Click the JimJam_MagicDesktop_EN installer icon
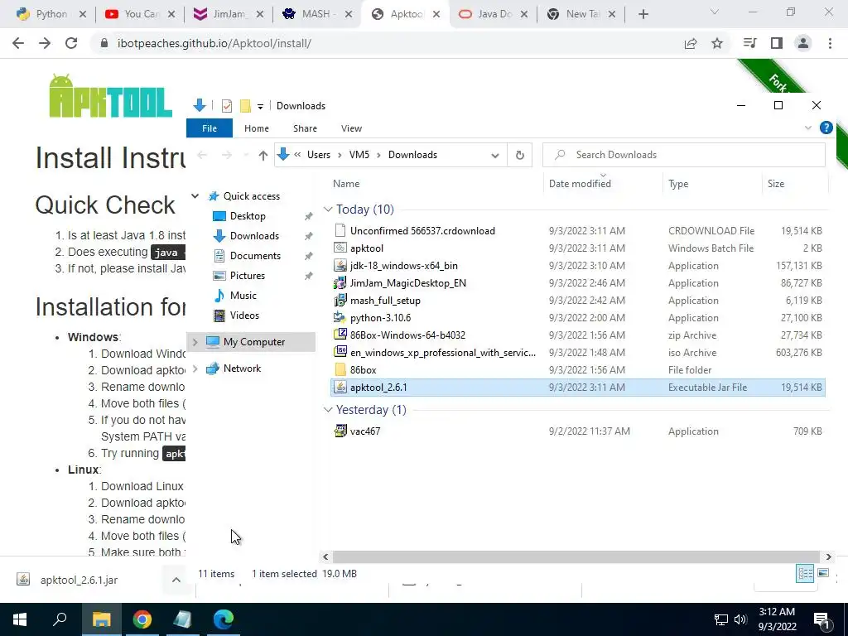The image size is (848, 636). (340, 283)
